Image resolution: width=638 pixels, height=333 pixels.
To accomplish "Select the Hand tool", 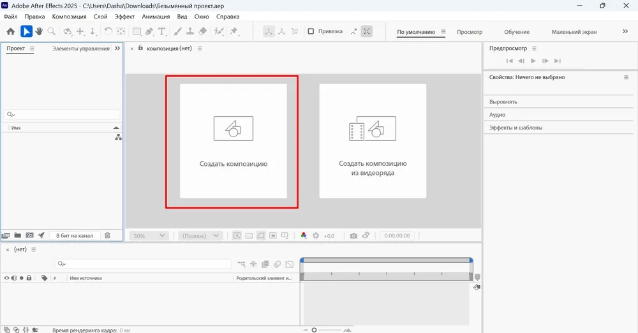I will point(39,31).
